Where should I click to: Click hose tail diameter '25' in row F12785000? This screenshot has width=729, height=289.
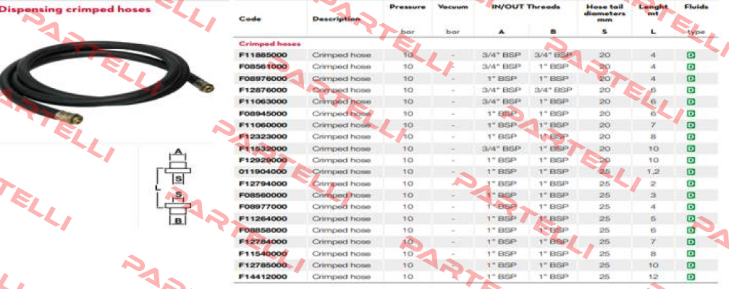604,265
